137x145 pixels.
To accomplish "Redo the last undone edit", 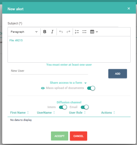I will 68,32.
